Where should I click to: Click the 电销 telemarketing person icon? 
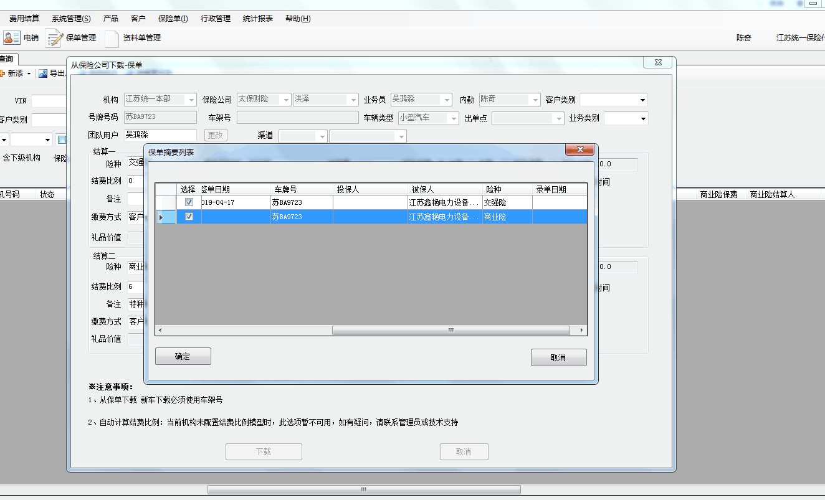click(x=12, y=38)
